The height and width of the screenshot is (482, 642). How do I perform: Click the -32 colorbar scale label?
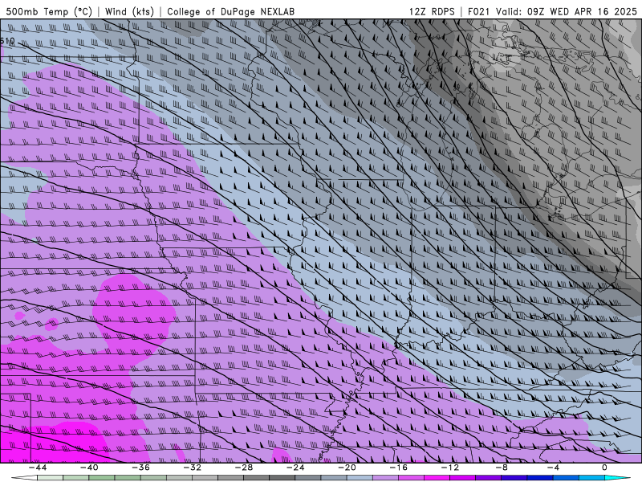[193, 468]
